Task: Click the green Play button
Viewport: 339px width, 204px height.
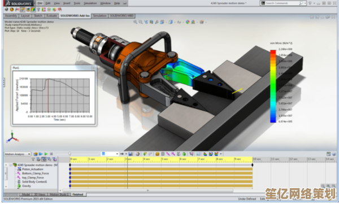Action: click(46, 154)
